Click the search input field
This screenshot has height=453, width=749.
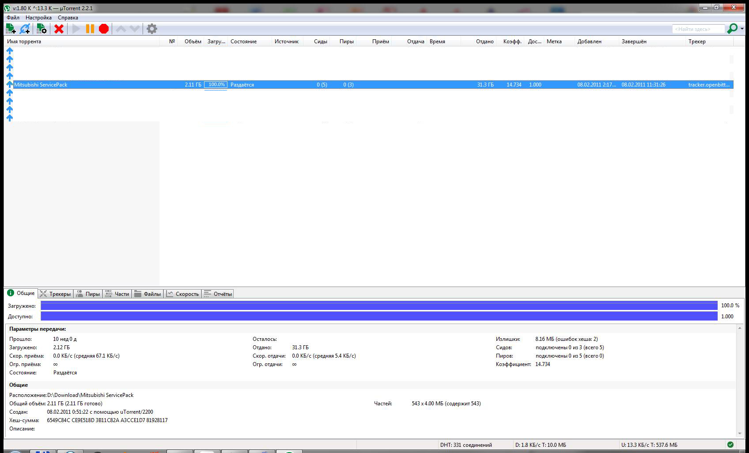[698, 29]
